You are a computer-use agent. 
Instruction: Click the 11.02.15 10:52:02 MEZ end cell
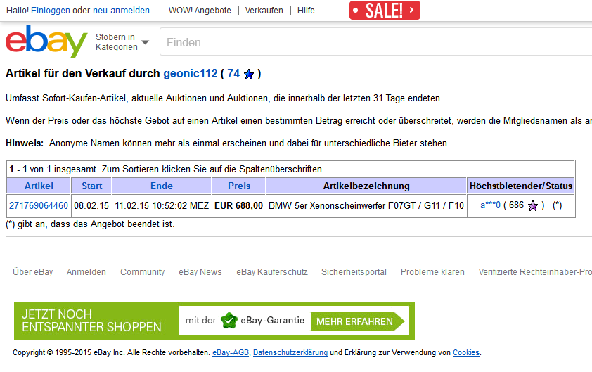coord(162,205)
